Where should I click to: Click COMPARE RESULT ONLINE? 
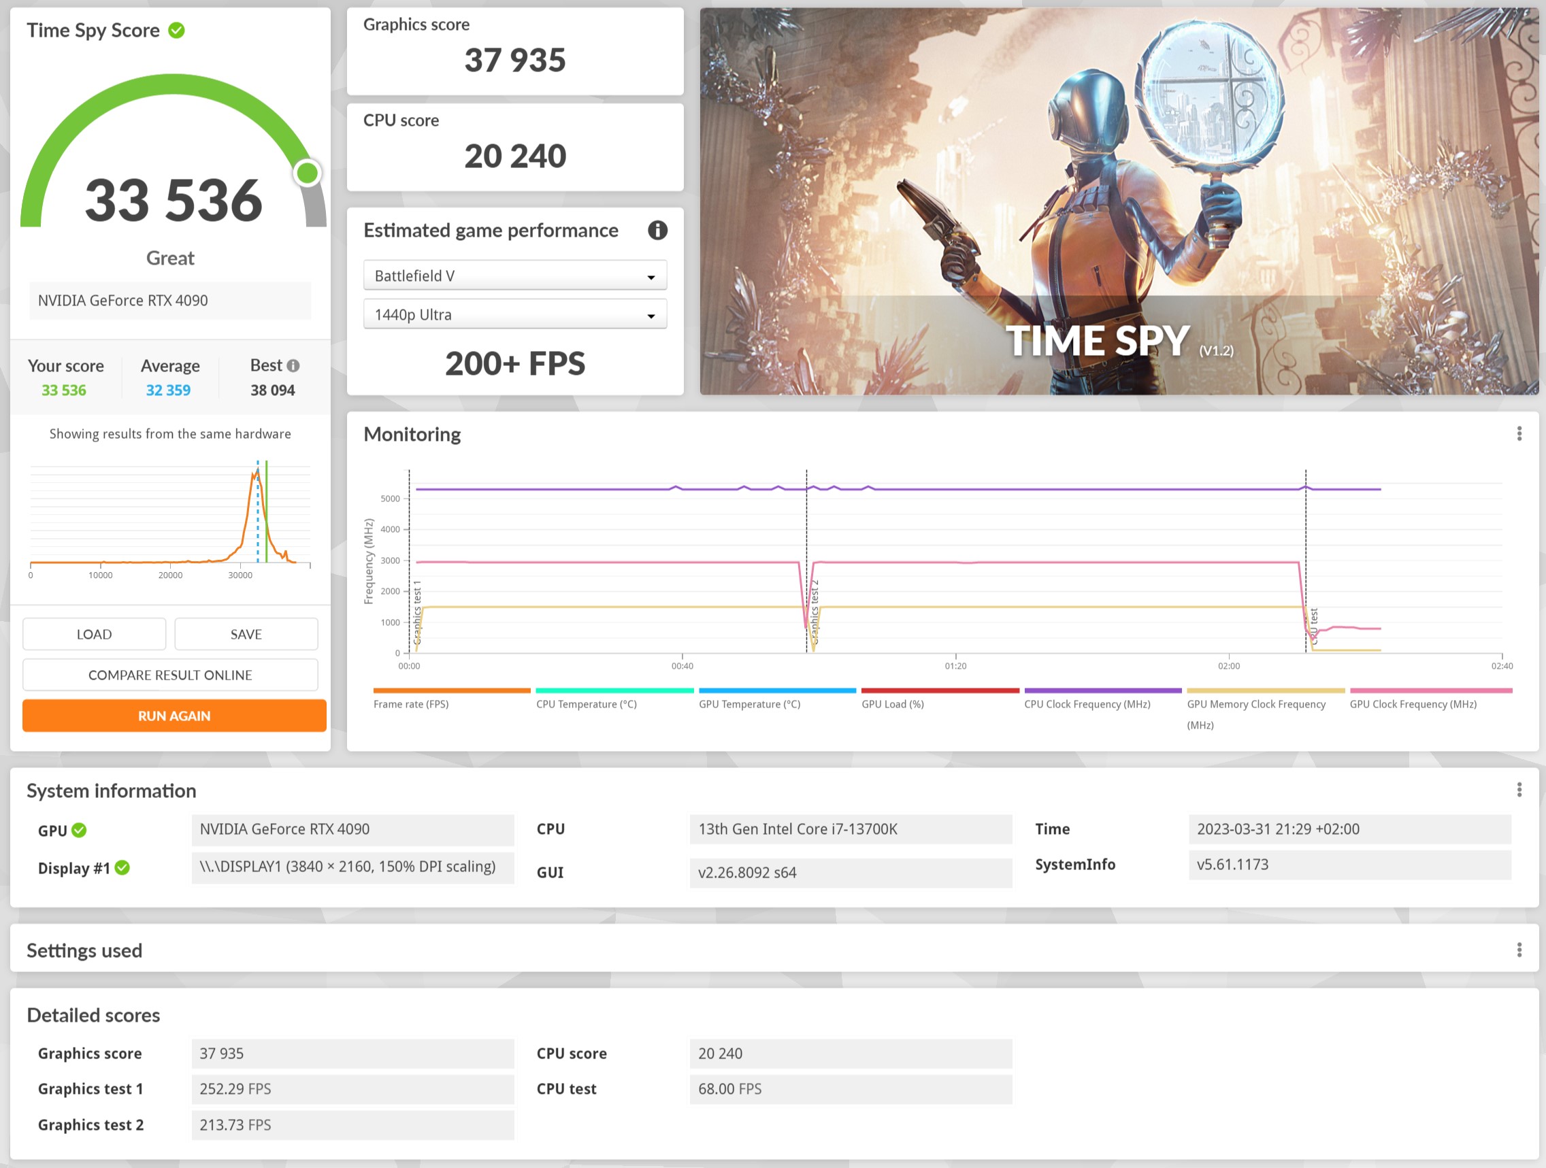(170, 675)
